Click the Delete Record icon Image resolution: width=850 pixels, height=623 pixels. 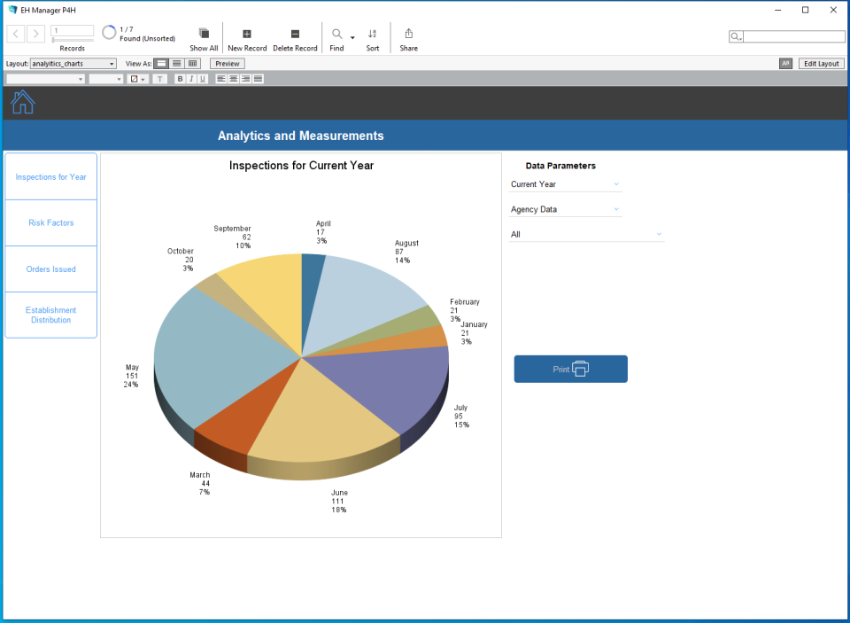click(295, 32)
